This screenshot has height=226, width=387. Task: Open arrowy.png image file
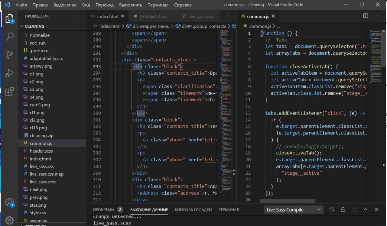52,66
